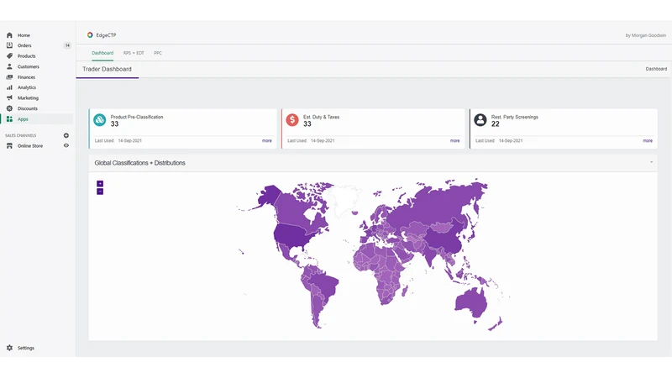This screenshot has height=378, width=672.
Task: Select Apps in the sidebar
Action: [x=23, y=119]
